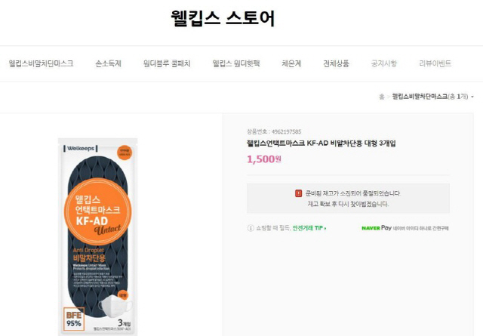Click the NAVER Pay logo
This screenshot has width=483, height=336.
click(377, 228)
